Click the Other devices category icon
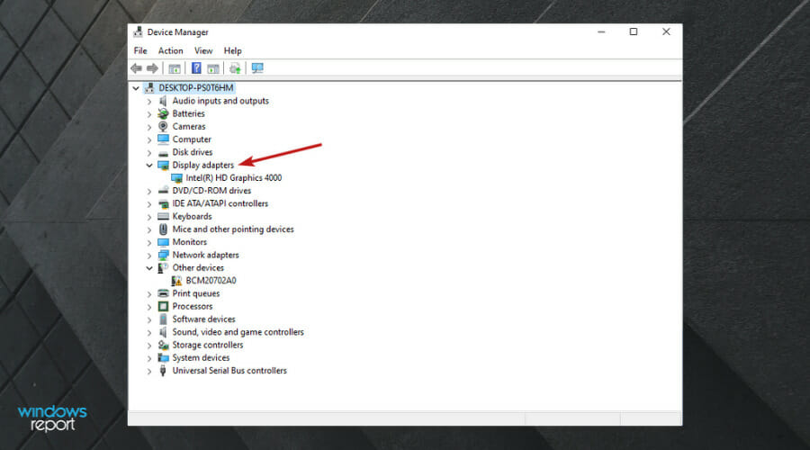This screenshot has height=450, width=810. pos(163,268)
